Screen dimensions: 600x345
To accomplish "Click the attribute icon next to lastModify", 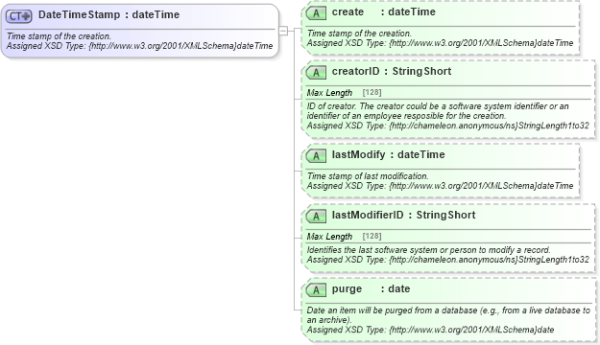I will (316, 156).
